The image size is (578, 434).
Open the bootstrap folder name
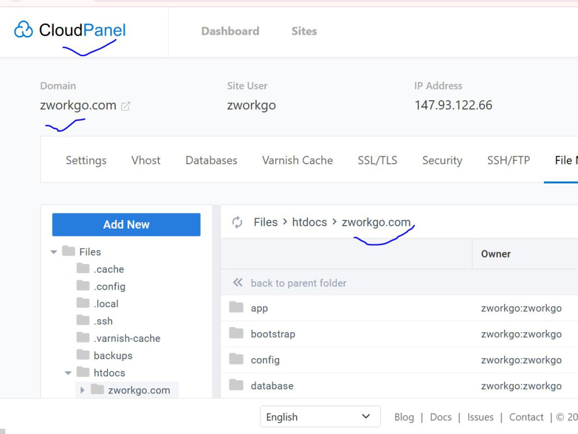[273, 334]
